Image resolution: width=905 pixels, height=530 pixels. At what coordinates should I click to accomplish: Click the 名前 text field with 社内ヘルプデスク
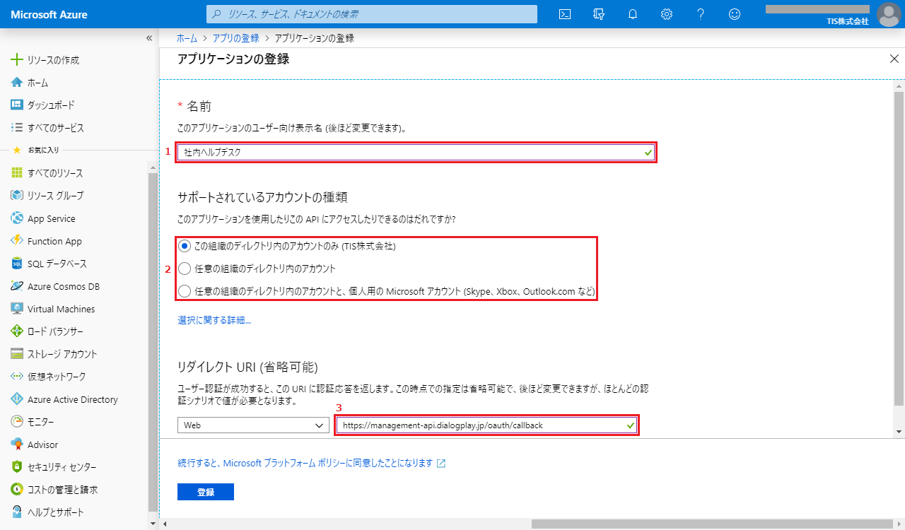coord(416,152)
